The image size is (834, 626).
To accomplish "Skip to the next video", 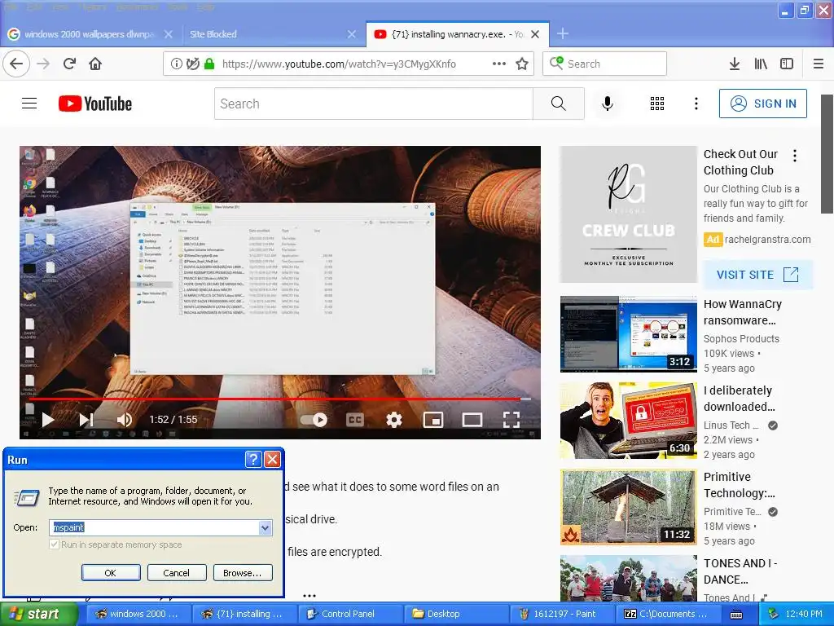I will [86, 420].
